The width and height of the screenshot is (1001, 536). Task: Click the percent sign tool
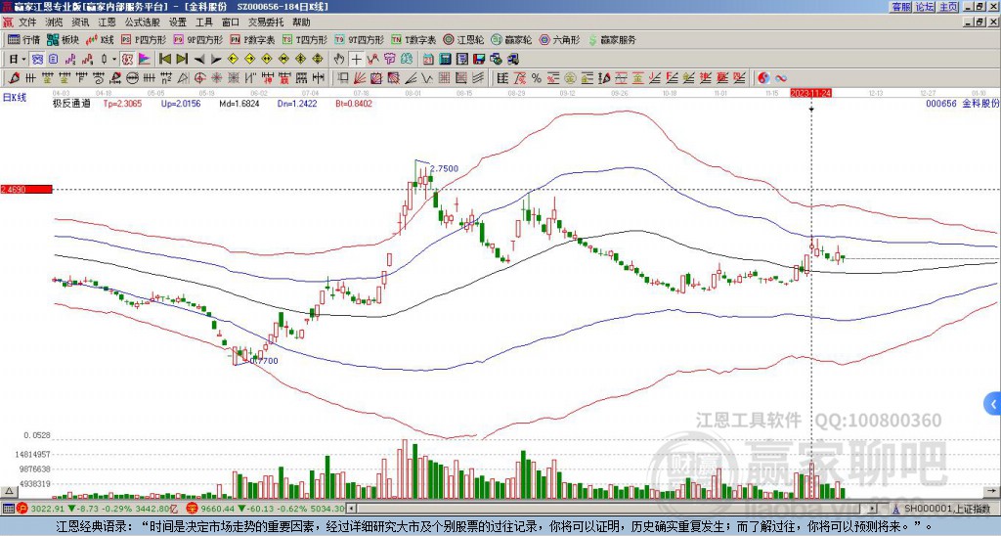[537, 78]
